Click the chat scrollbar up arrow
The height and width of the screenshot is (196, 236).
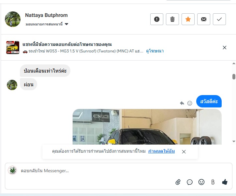click(234, 63)
